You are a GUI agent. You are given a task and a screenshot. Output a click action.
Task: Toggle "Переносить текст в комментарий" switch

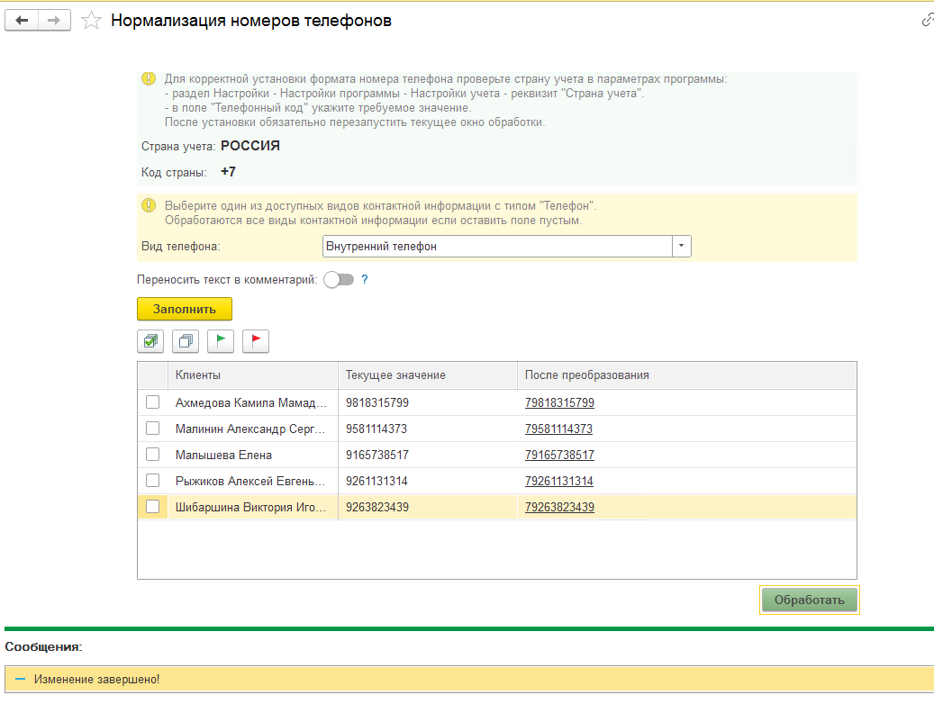tap(339, 280)
